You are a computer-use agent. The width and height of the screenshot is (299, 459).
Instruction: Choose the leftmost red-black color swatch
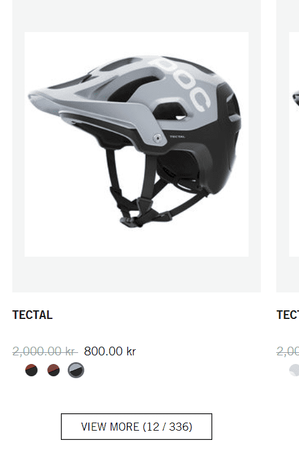point(31,370)
